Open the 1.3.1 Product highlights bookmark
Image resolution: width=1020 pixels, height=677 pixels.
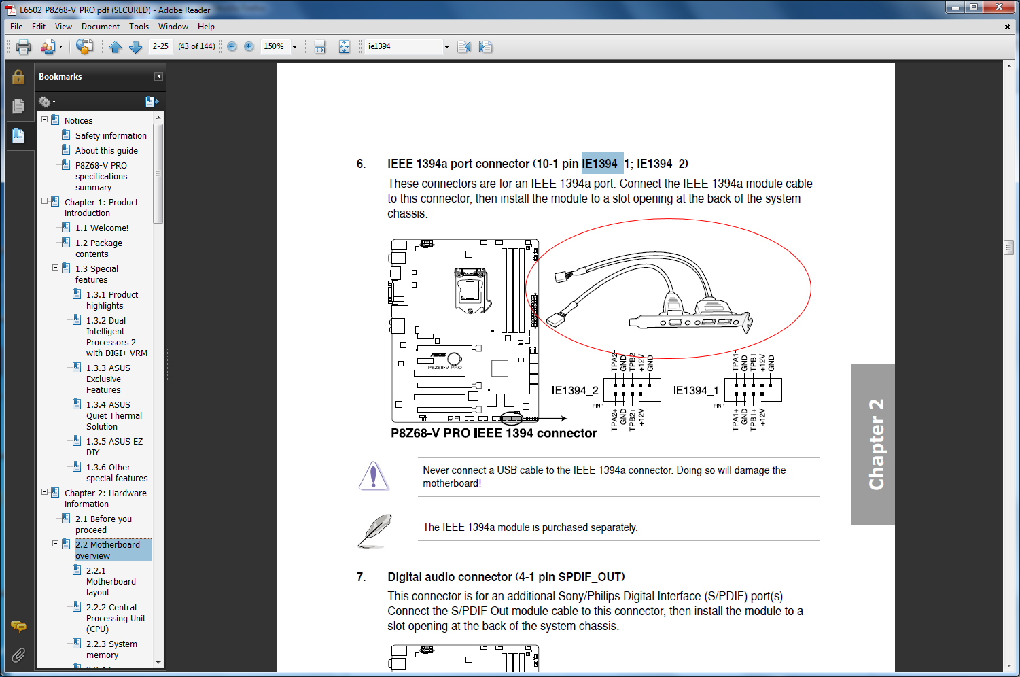point(112,300)
